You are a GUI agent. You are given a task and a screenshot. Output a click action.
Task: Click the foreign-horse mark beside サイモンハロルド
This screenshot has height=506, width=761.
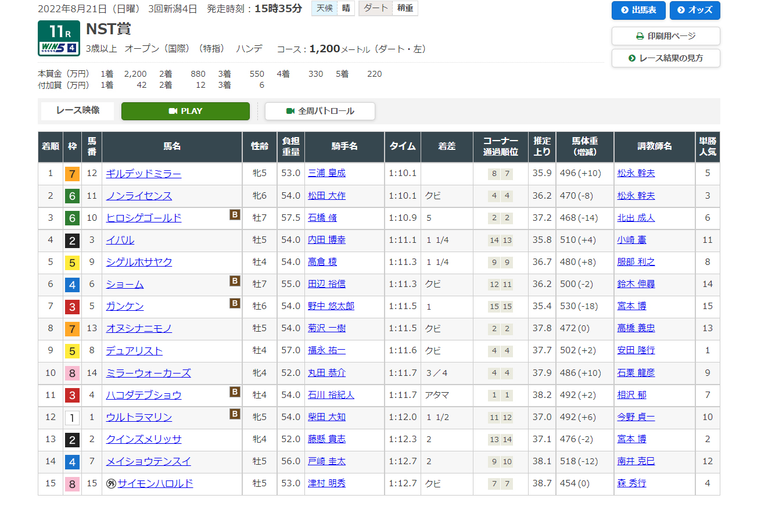111,484
